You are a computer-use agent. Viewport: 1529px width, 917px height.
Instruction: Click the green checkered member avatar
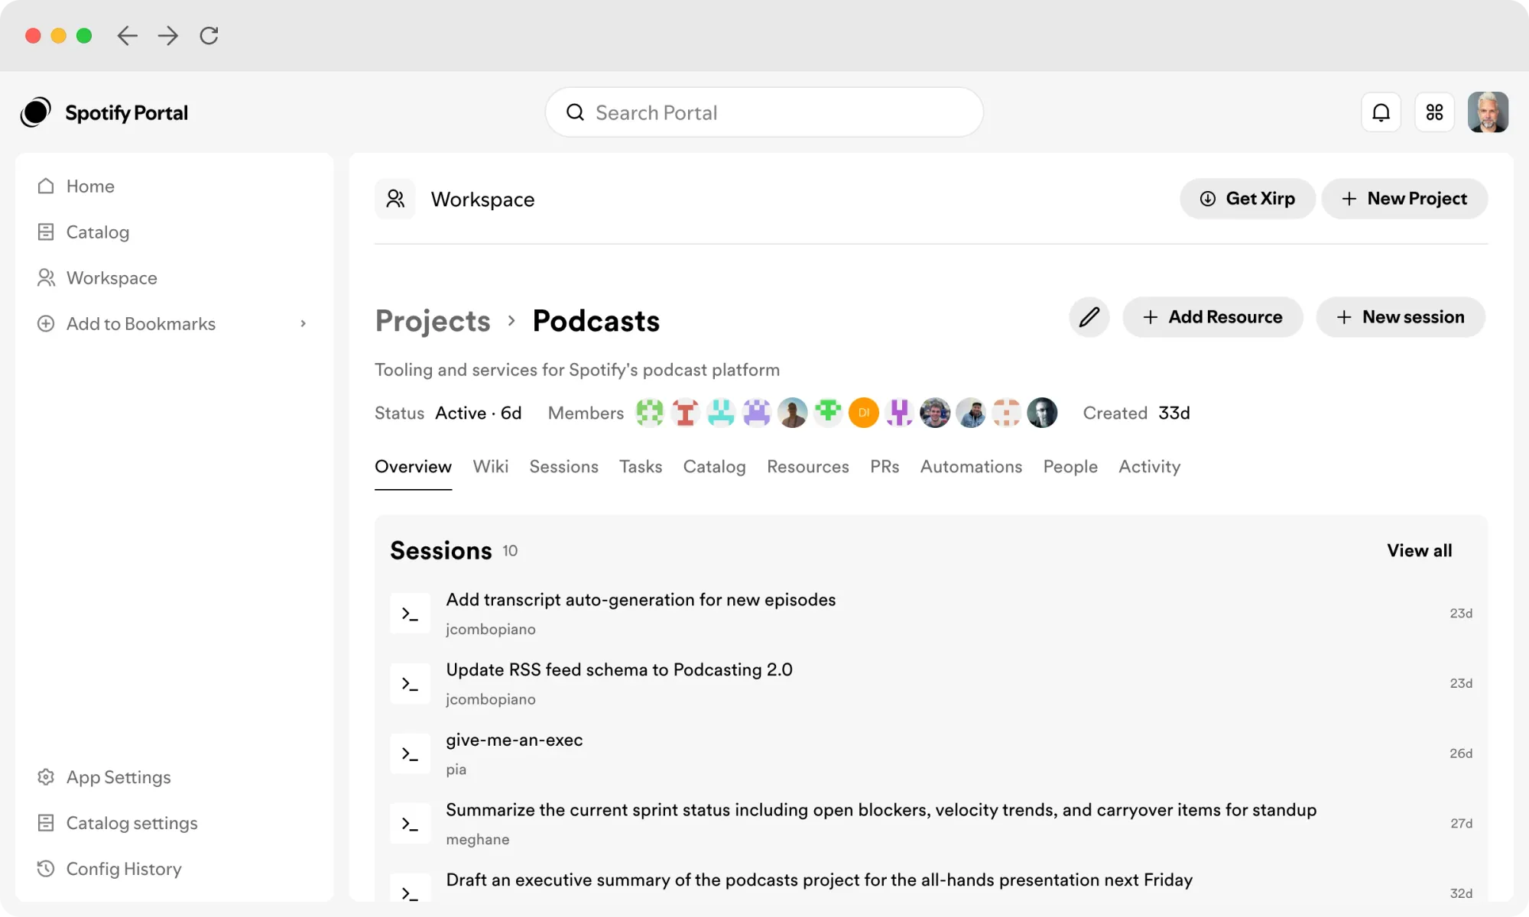pyautogui.click(x=650, y=413)
